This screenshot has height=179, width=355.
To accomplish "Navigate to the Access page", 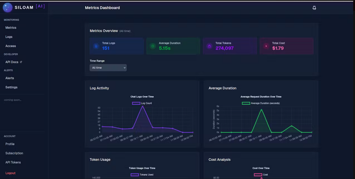I will (11, 46).
